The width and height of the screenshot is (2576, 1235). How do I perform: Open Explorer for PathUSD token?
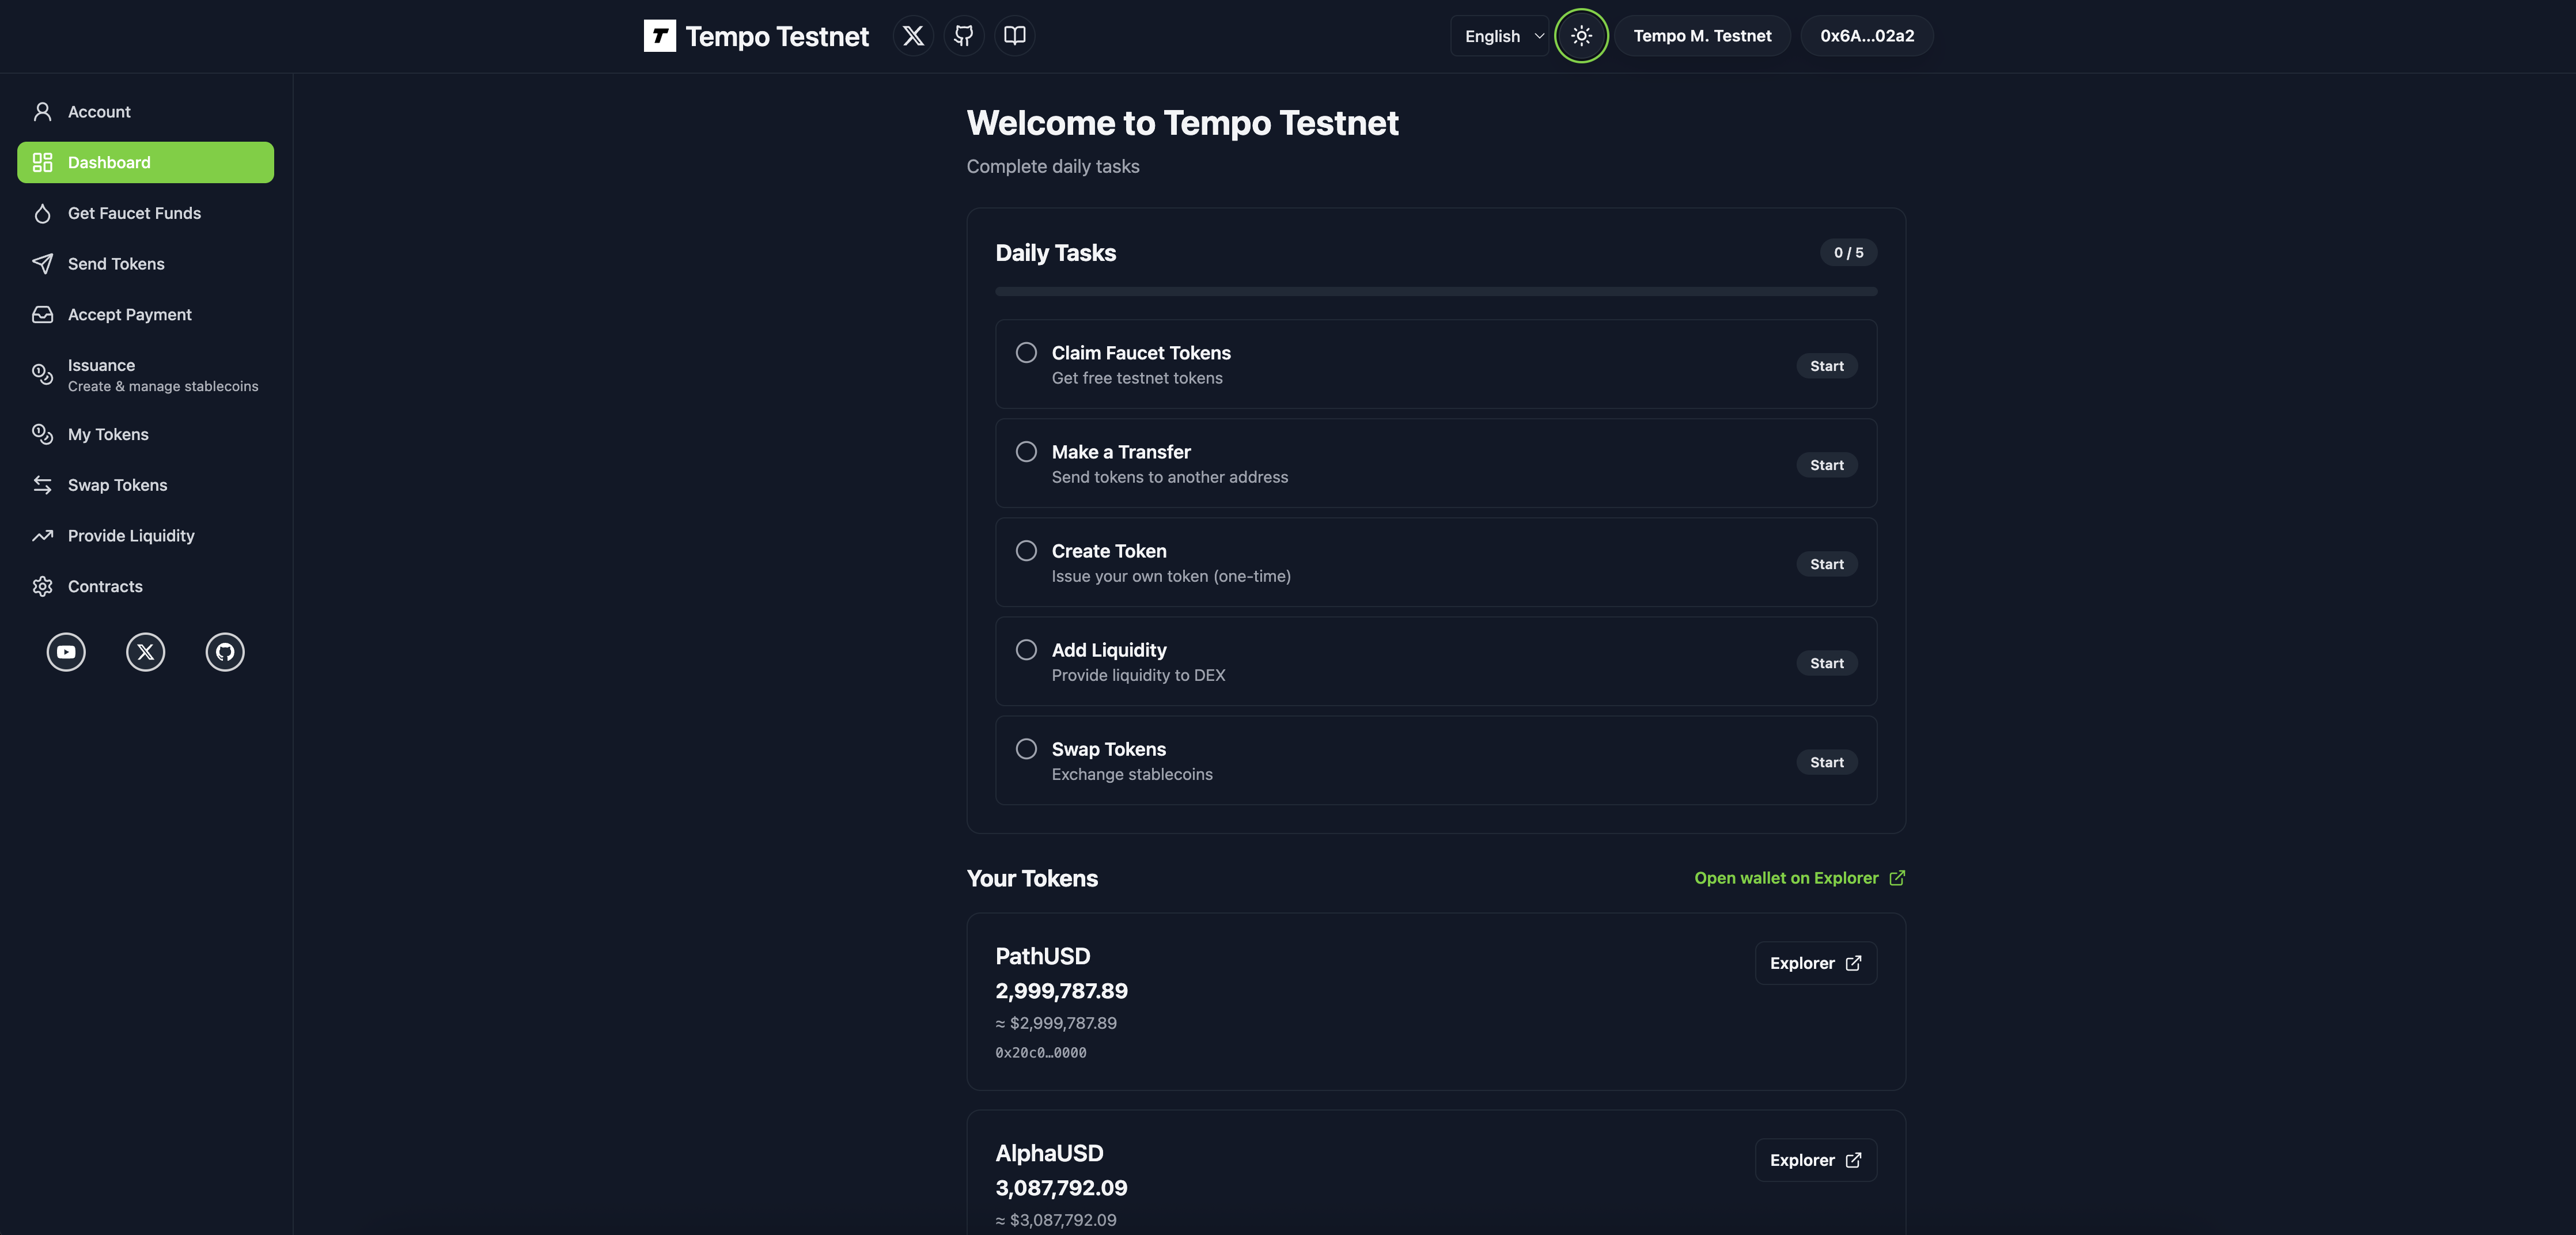[1815, 963]
